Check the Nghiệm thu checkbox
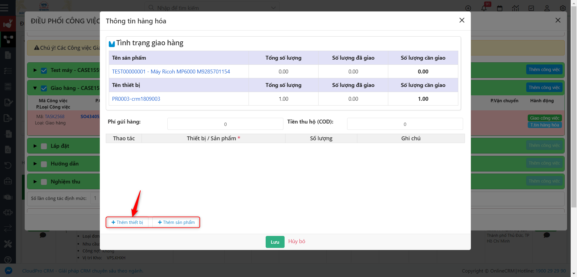The image size is (577, 277). [44, 182]
